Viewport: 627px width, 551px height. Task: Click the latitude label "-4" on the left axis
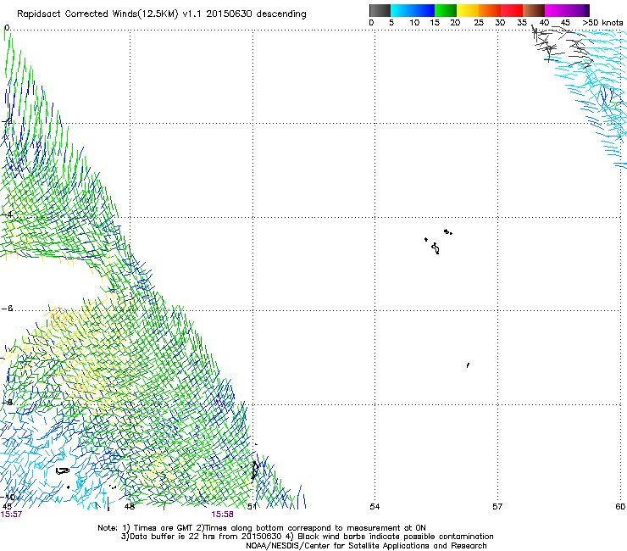[7, 214]
